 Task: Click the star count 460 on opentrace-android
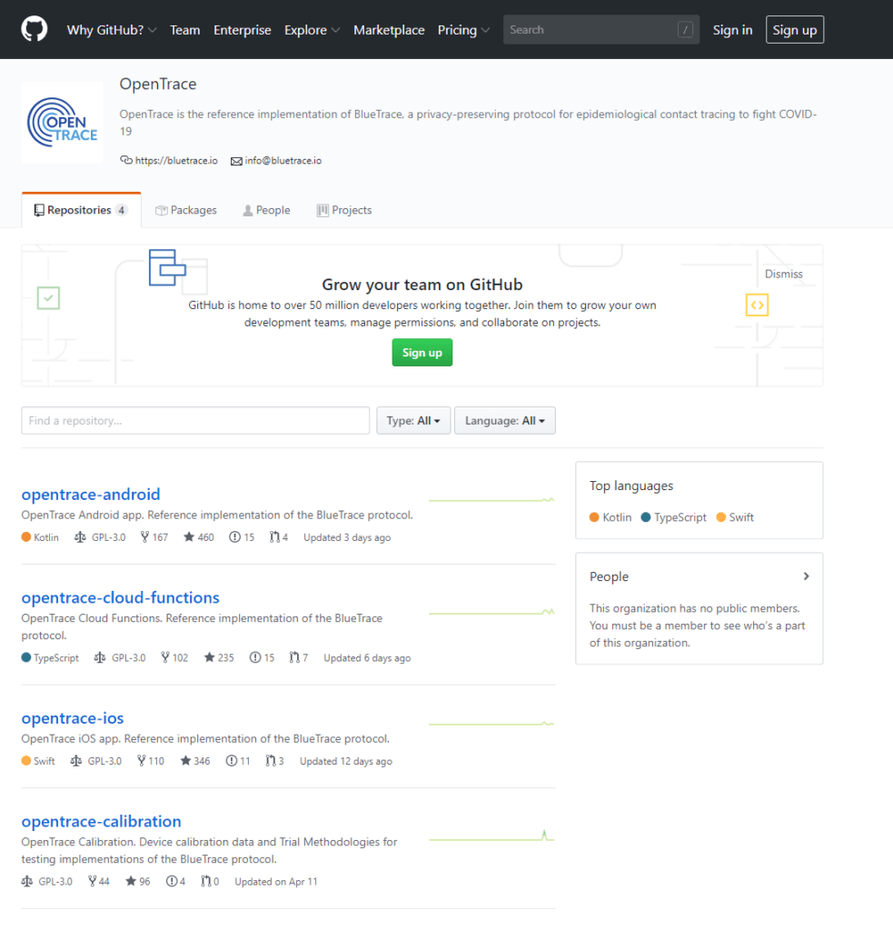(199, 537)
